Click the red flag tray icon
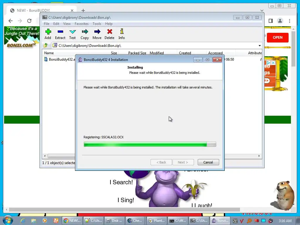This screenshot has width=300, height=225. pos(256,221)
